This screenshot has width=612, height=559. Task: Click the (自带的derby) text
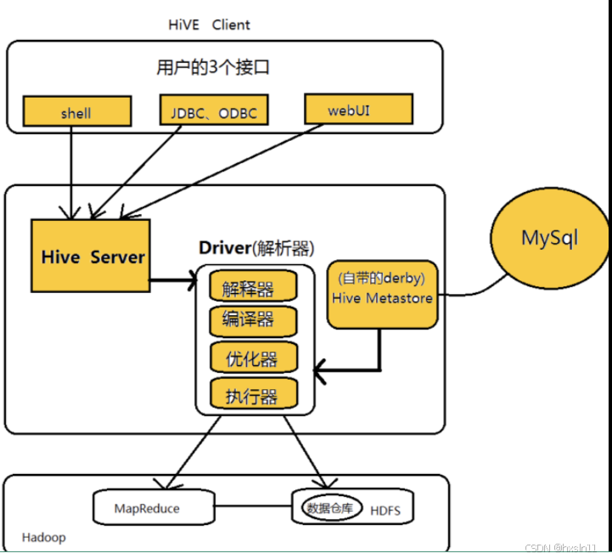pyautogui.click(x=381, y=278)
